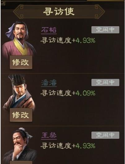Select 王粲's 寻访速度+4.93% stat text

tap(68, 146)
